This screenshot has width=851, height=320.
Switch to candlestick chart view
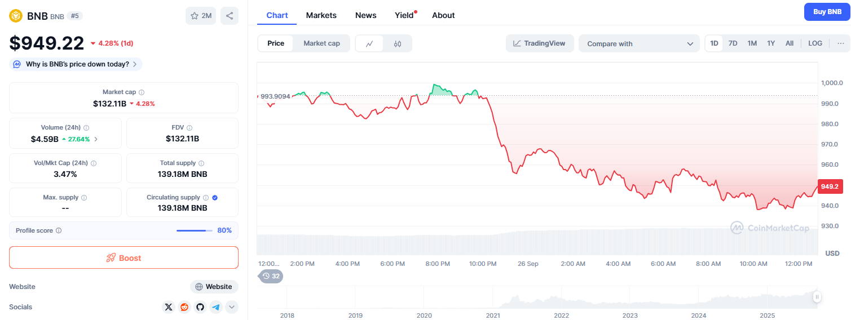coord(398,43)
